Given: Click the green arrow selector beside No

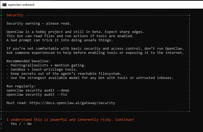Looking at the screenshot, I should click(x=24, y=124).
